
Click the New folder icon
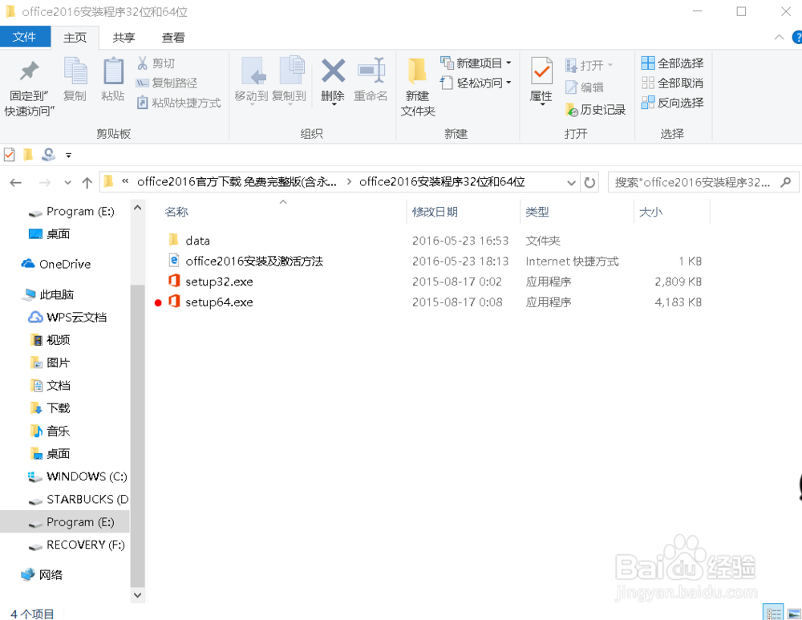pyautogui.click(x=417, y=71)
